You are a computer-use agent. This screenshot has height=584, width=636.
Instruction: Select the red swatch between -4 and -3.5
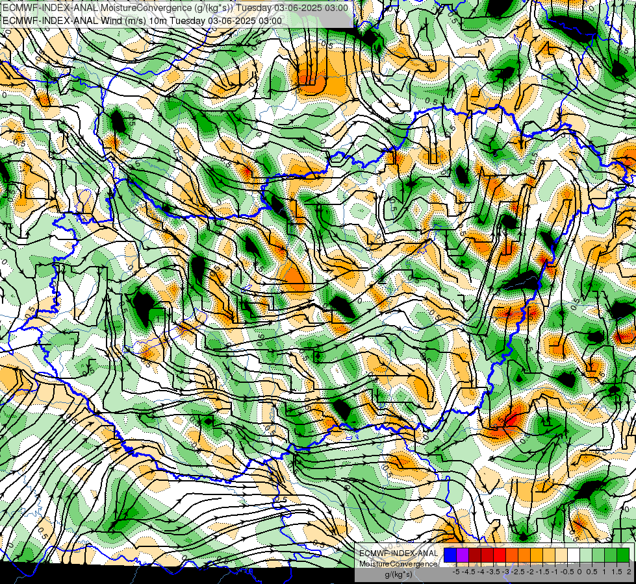click(x=487, y=555)
